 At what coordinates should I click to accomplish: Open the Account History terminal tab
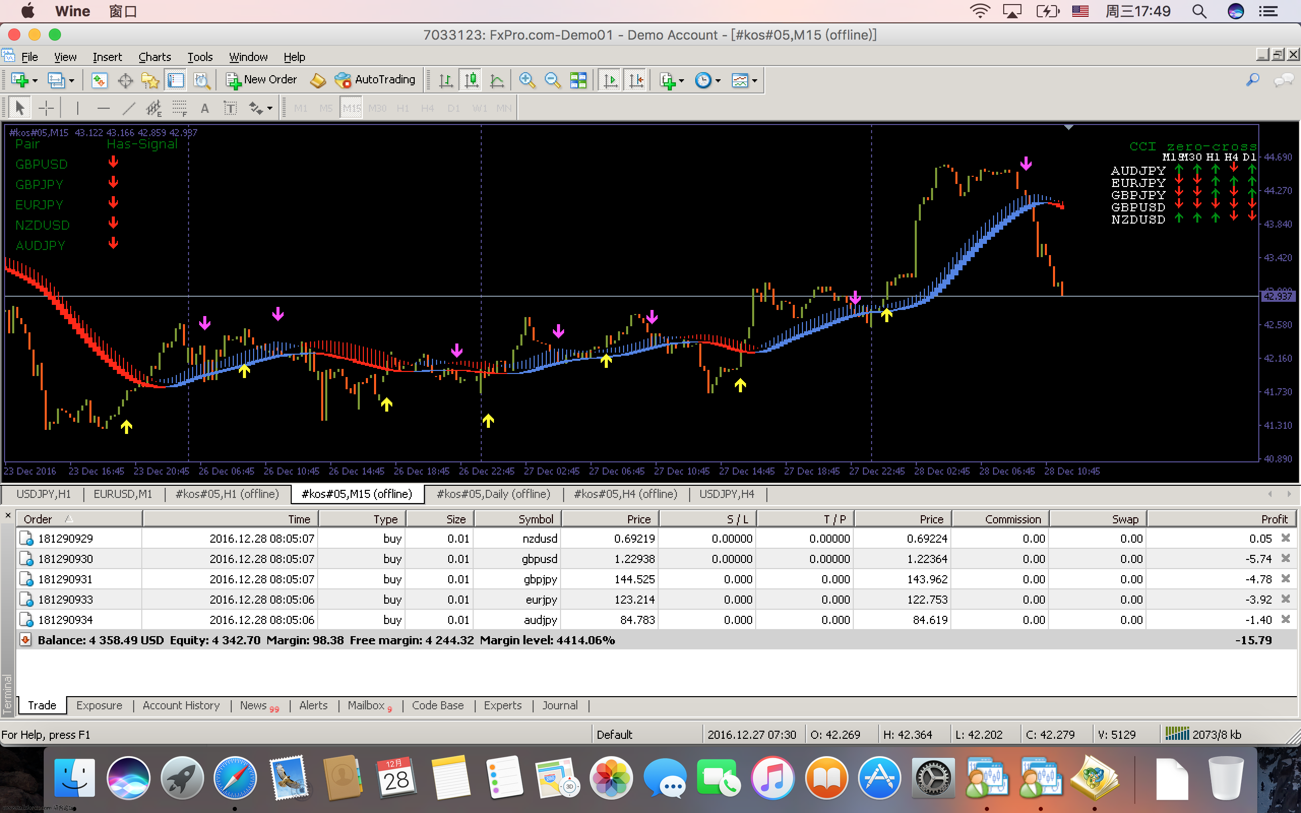point(181,705)
